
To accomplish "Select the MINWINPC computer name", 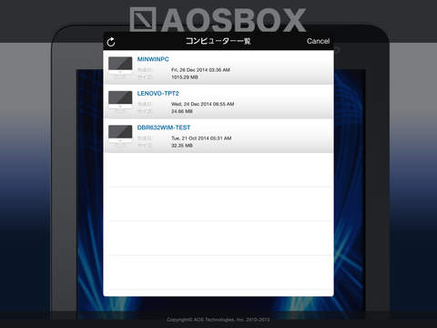I will (x=153, y=59).
